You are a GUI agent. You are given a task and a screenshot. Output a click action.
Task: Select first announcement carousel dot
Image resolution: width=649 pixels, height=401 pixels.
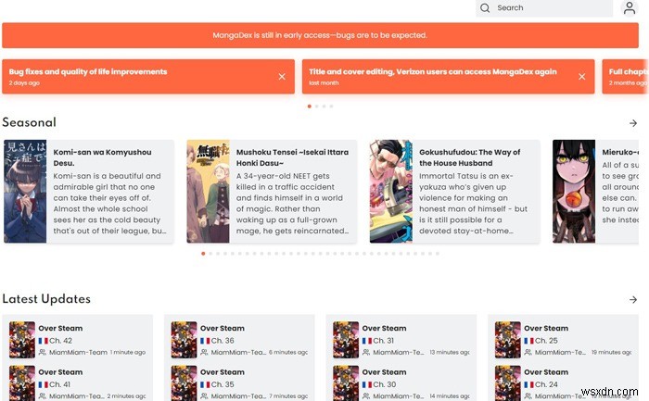click(x=309, y=107)
